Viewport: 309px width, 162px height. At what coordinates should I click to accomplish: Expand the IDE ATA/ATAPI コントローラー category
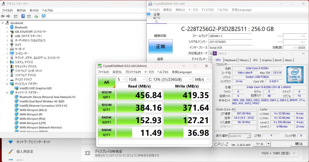coord(7,32)
